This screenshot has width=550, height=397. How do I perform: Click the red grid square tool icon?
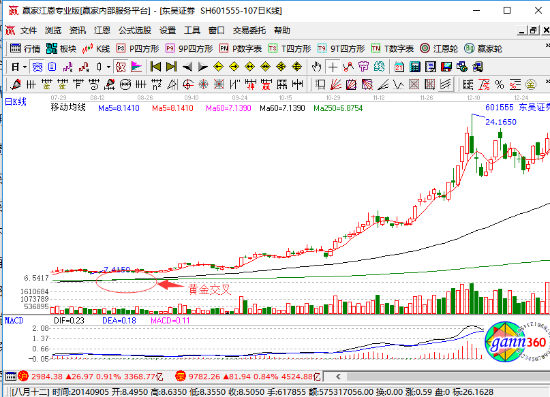(414, 84)
